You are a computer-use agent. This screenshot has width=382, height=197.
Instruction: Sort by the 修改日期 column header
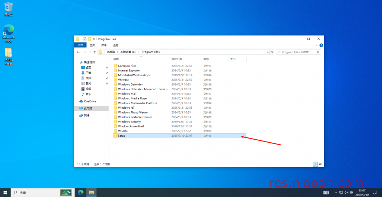(x=186, y=59)
